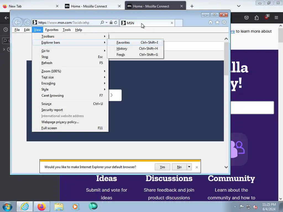
Task: Click the search magnifier in IE address bar
Action: pos(102,23)
